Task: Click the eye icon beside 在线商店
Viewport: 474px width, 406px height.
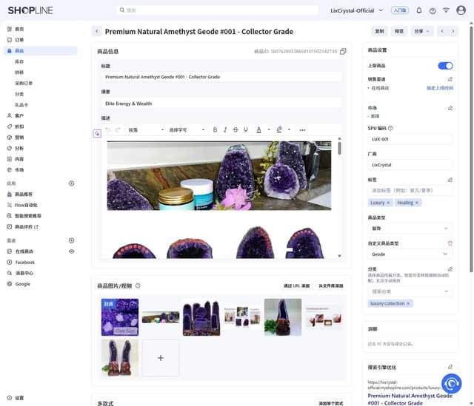Action: tap(71, 251)
